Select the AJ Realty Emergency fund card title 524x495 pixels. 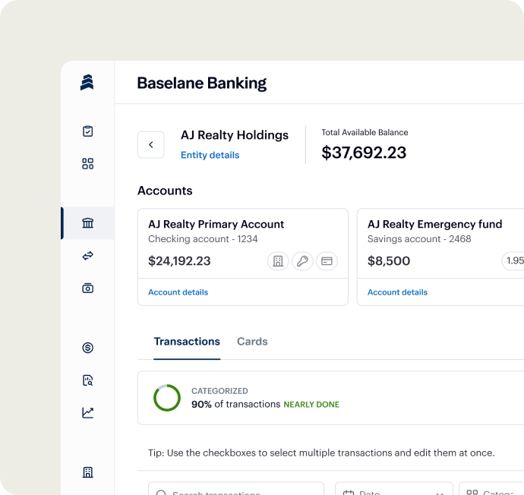[x=435, y=224]
